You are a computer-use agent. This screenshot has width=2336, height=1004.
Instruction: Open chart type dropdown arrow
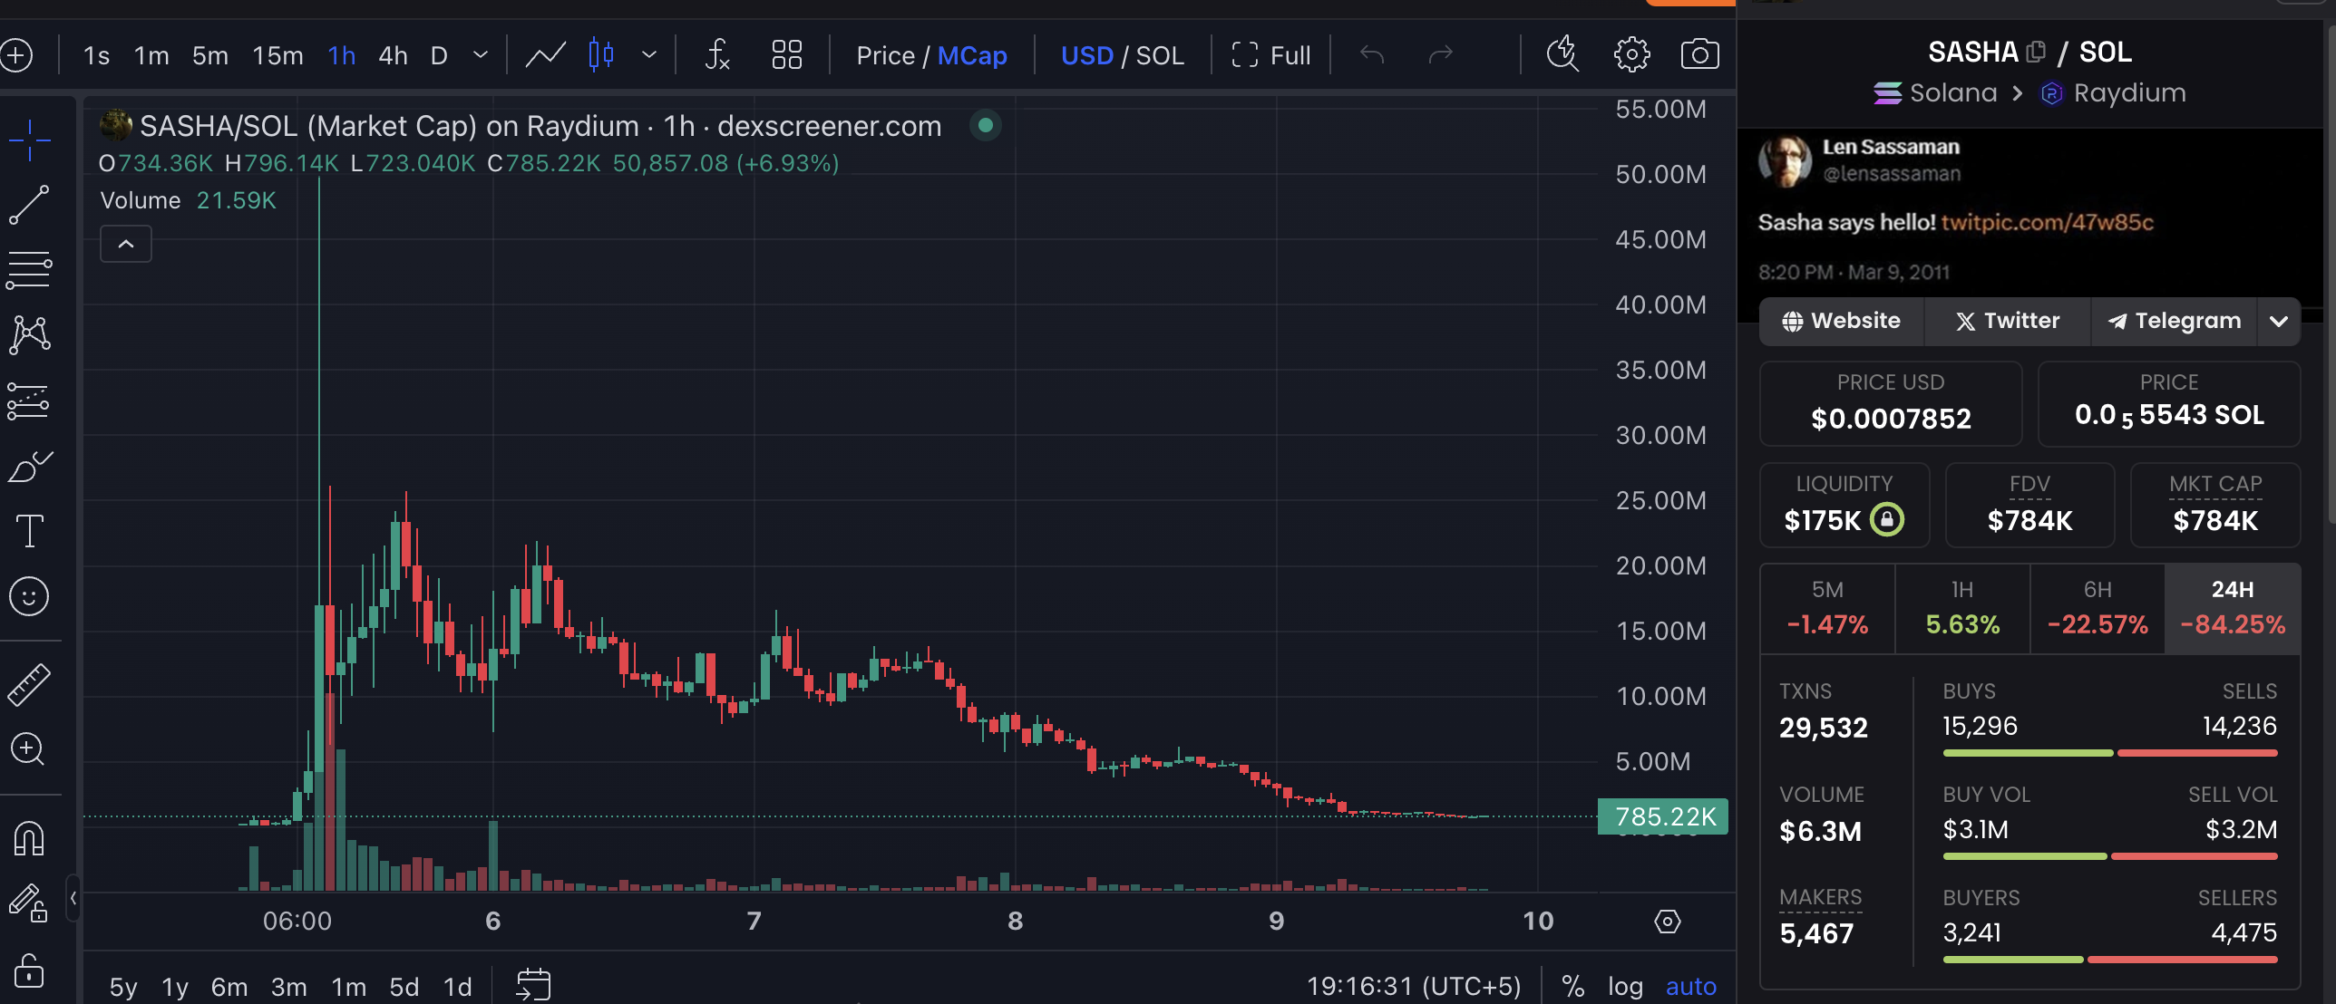[x=649, y=55]
